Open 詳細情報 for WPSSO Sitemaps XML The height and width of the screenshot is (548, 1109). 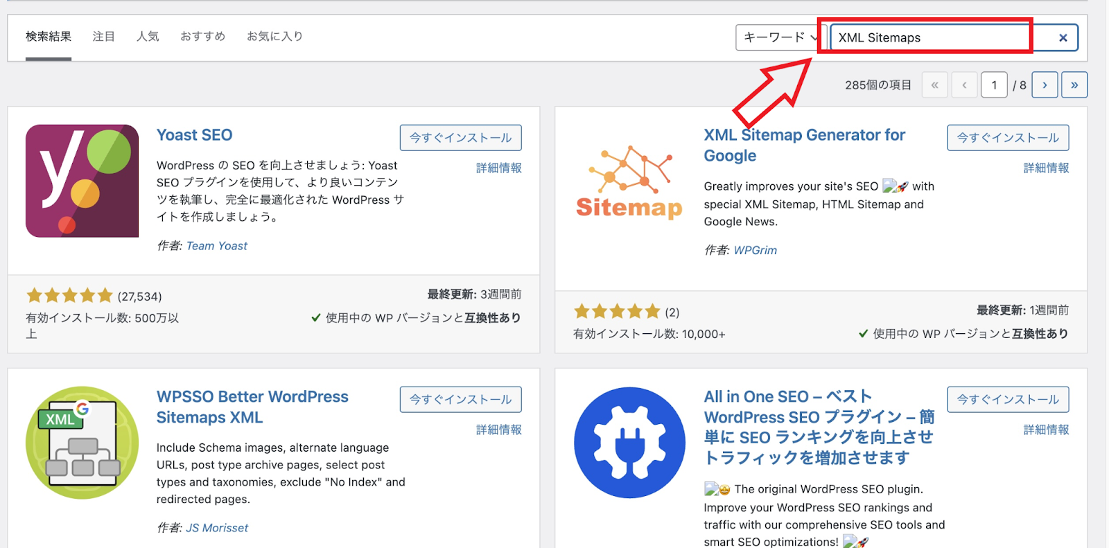[499, 430]
